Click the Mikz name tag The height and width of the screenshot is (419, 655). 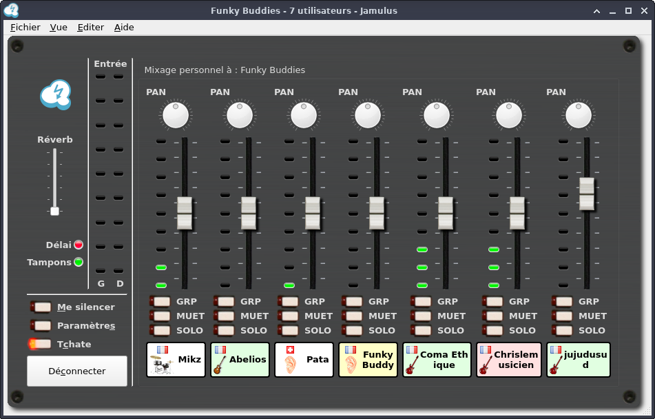[x=176, y=360]
